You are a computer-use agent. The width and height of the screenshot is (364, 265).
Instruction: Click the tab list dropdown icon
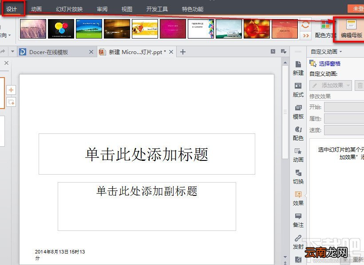[284, 51]
